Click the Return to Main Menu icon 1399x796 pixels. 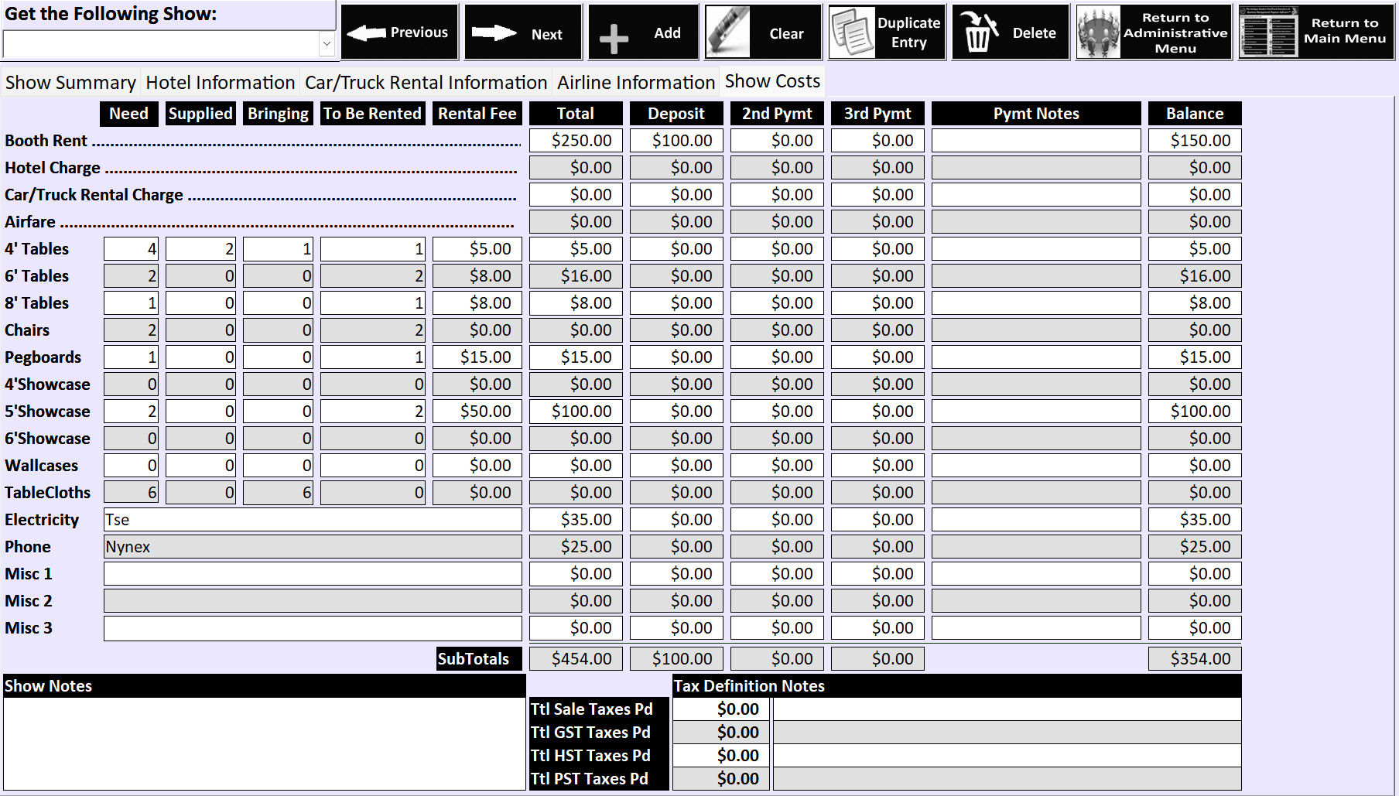[x=1267, y=32]
